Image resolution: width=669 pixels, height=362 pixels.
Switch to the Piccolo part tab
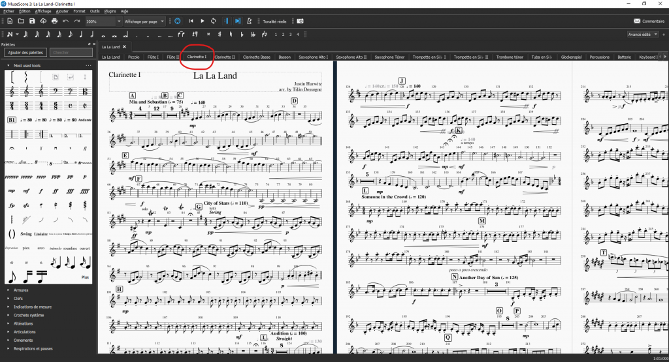pyautogui.click(x=133, y=57)
